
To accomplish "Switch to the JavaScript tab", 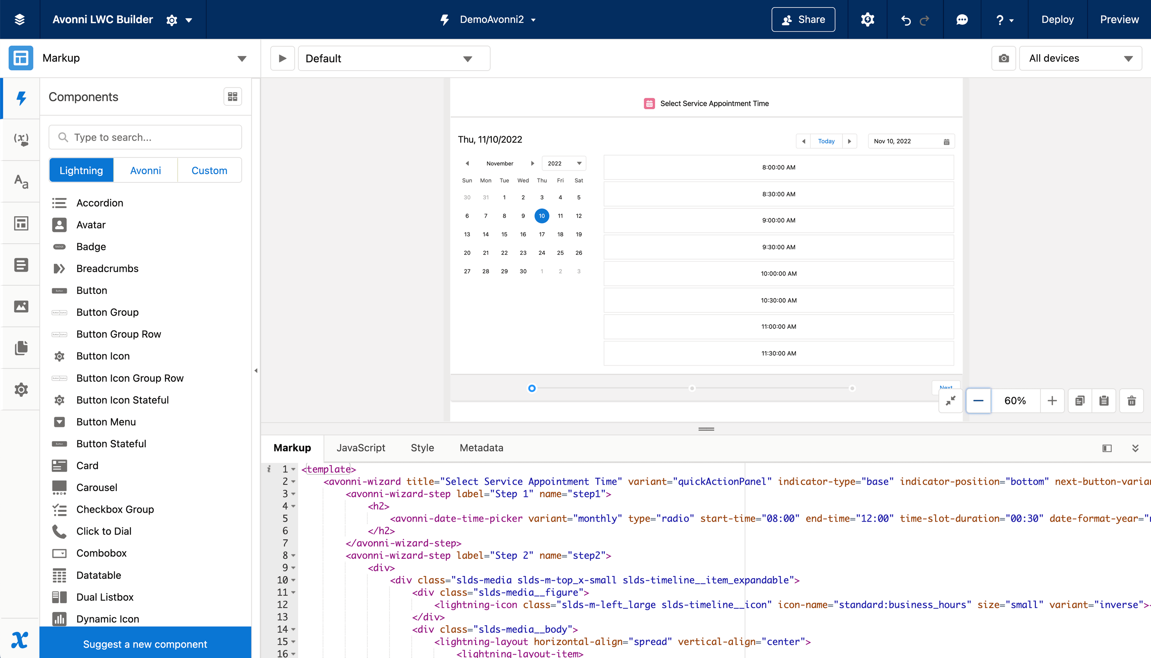I will point(361,448).
